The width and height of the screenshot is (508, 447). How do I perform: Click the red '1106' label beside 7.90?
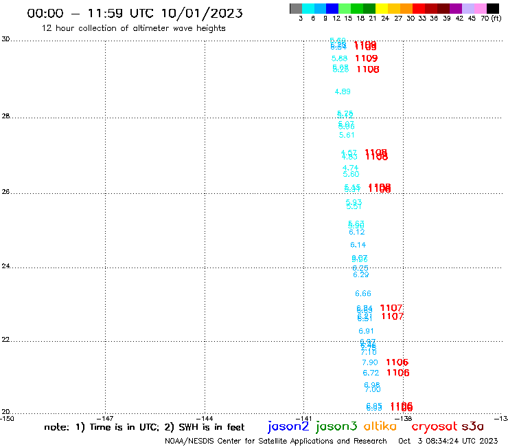pyautogui.click(x=397, y=362)
